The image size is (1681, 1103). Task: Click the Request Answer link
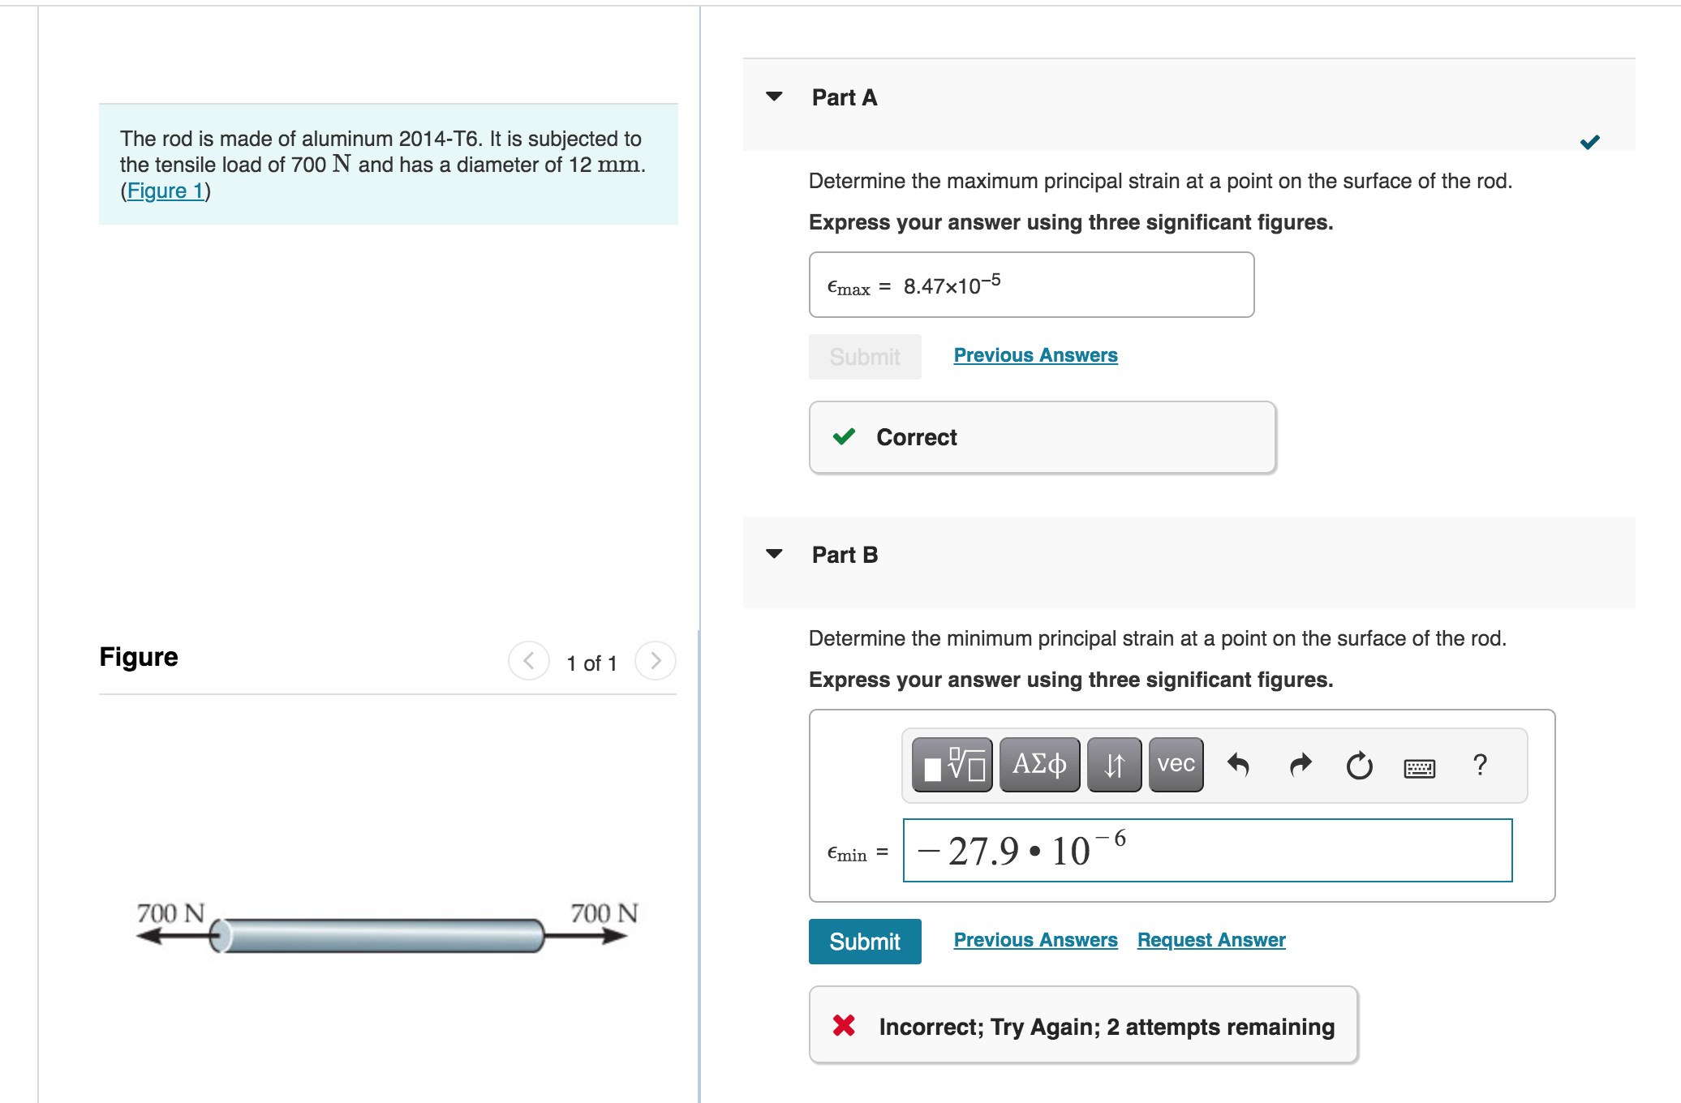tap(1211, 940)
